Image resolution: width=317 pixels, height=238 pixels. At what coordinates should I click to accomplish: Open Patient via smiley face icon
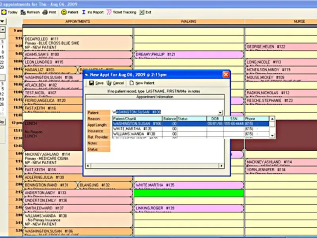pyautogui.click(x=64, y=12)
